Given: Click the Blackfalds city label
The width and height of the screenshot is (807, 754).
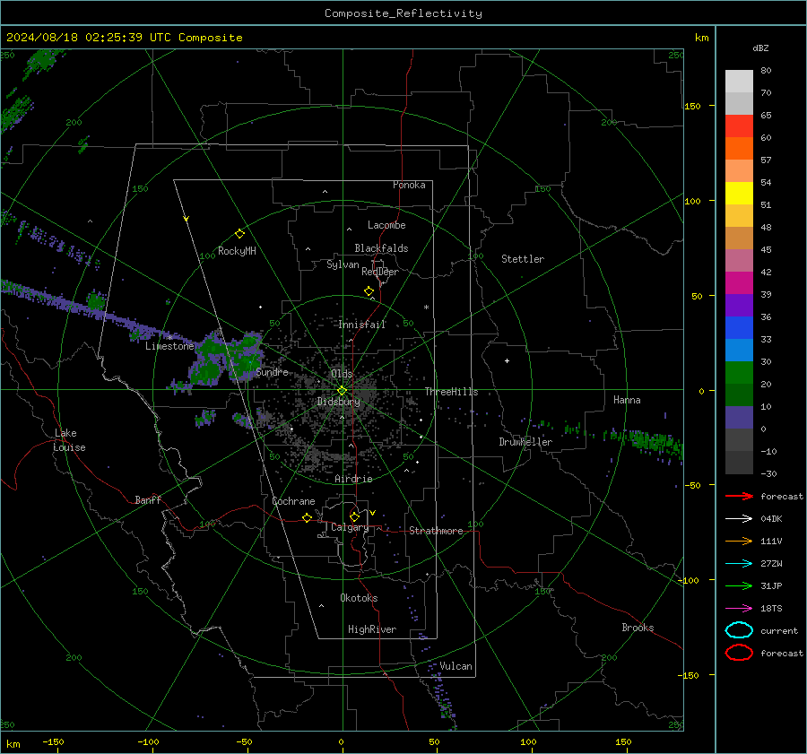Looking at the screenshot, I should tap(381, 248).
